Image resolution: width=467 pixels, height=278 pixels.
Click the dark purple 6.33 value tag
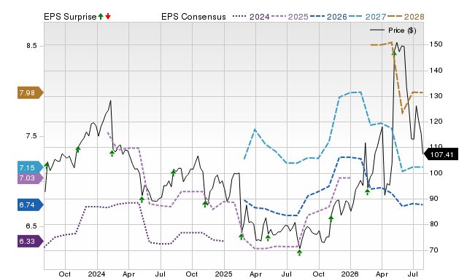click(30, 241)
